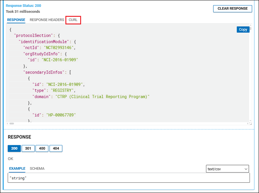Click the "identificationModule" key

[x=44, y=42]
